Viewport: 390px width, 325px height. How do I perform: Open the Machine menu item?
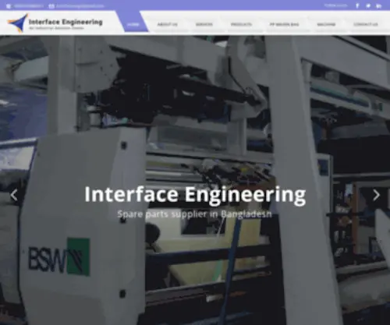point(326,24)
